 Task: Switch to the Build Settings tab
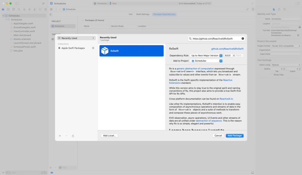pos(143,14)
